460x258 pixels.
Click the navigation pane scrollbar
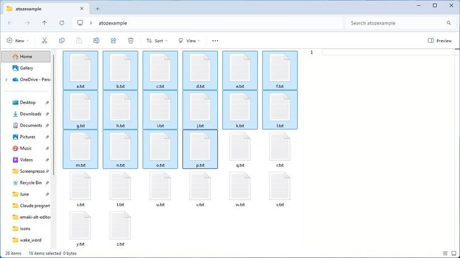(x=54, y=115)
